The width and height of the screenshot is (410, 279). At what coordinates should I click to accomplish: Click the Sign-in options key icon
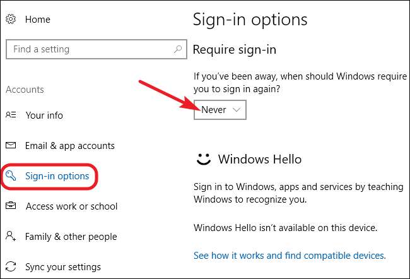[11, 175]
